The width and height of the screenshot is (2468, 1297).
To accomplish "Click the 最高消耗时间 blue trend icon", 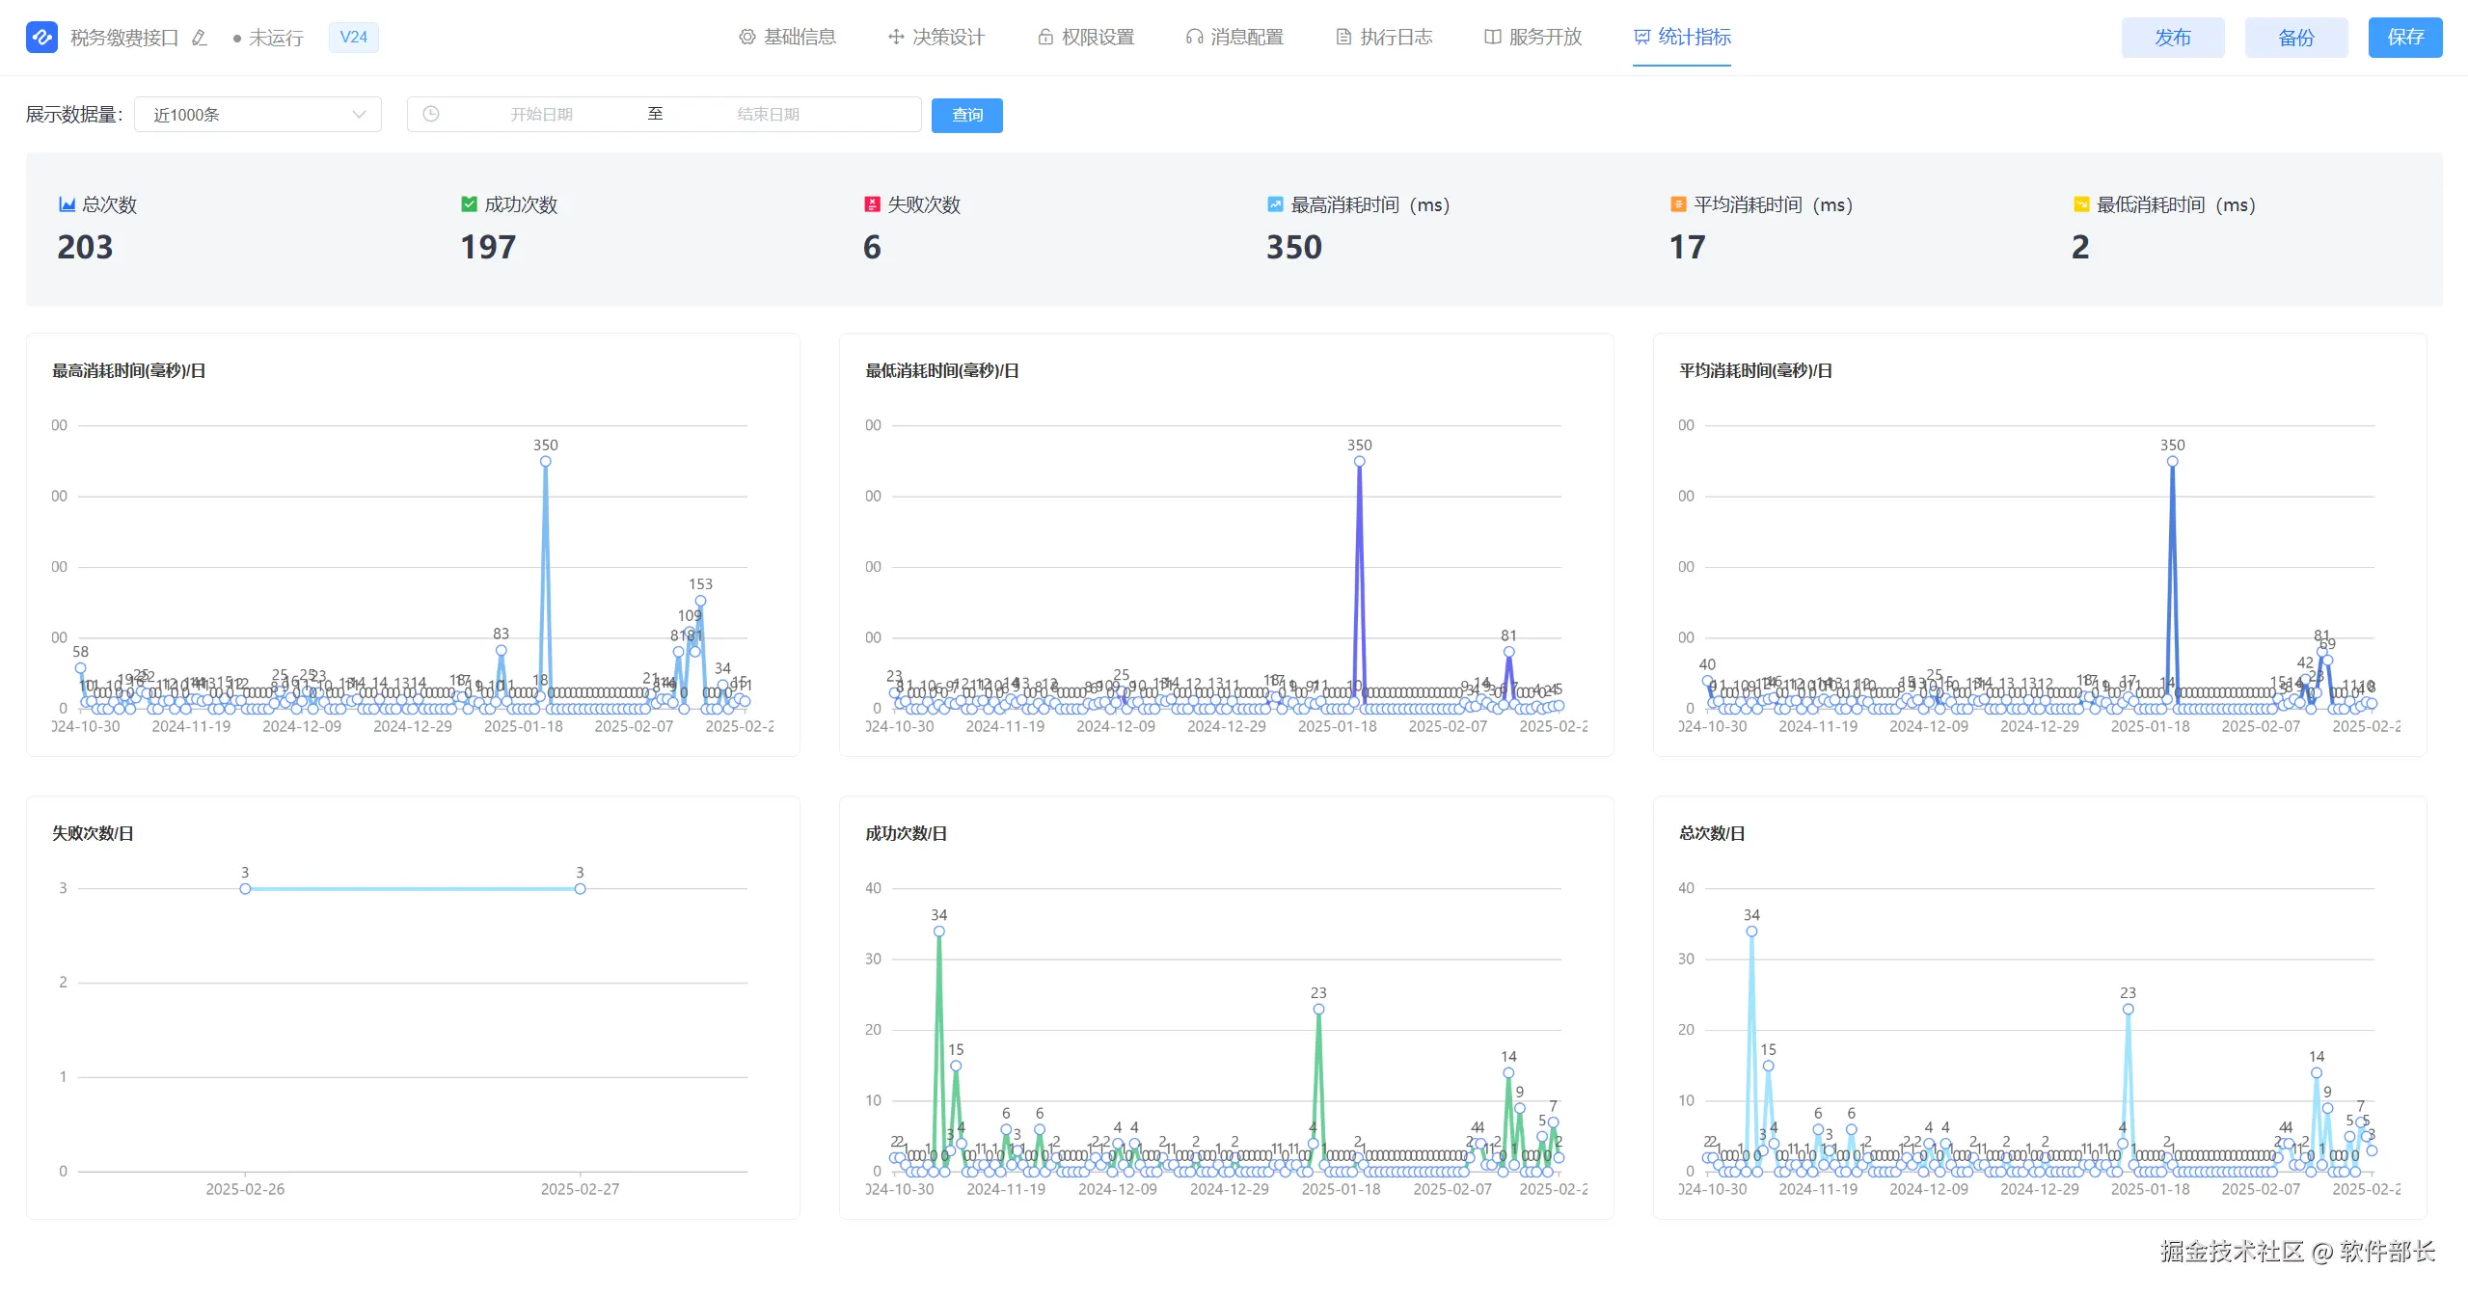I will coord(1275,204).
